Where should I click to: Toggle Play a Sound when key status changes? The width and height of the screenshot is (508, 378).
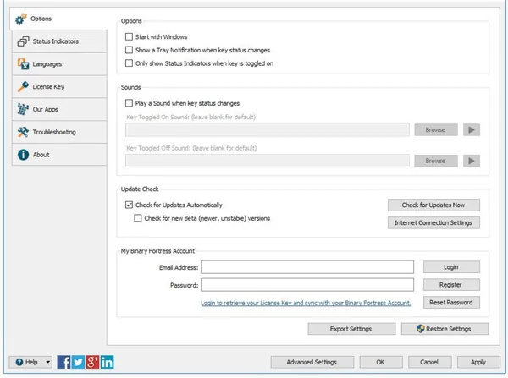tap(129, 103)
